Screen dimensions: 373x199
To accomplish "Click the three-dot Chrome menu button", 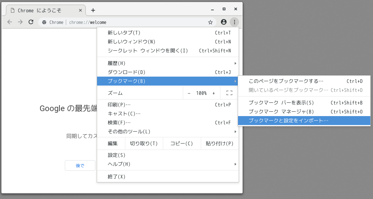I will click(234, 22).
